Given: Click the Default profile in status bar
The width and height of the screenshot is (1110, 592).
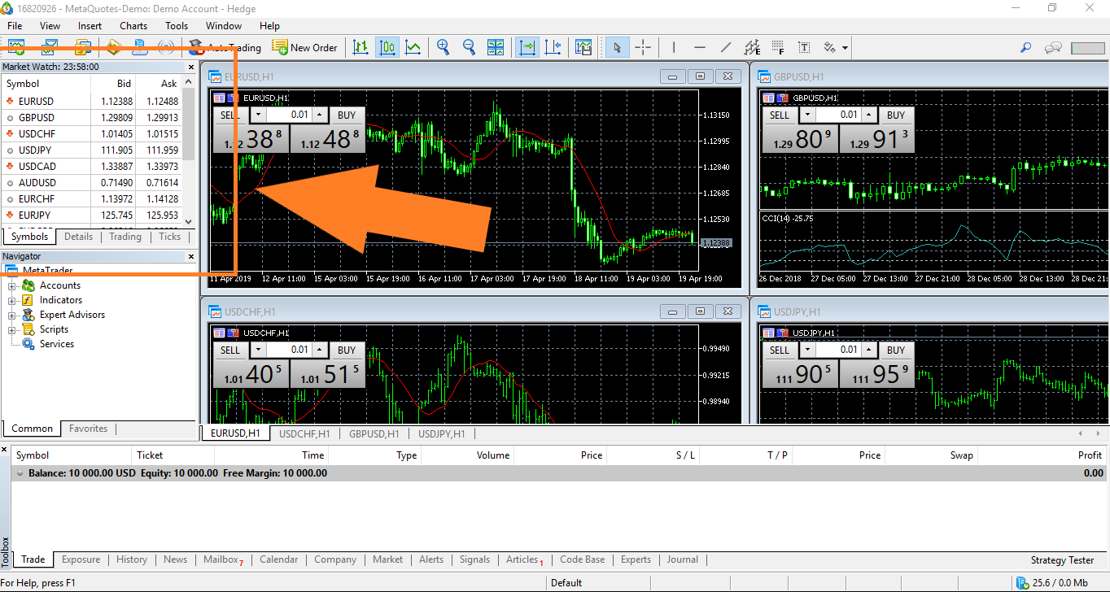Looking at the screenshot, I should (x=566, y=582).
